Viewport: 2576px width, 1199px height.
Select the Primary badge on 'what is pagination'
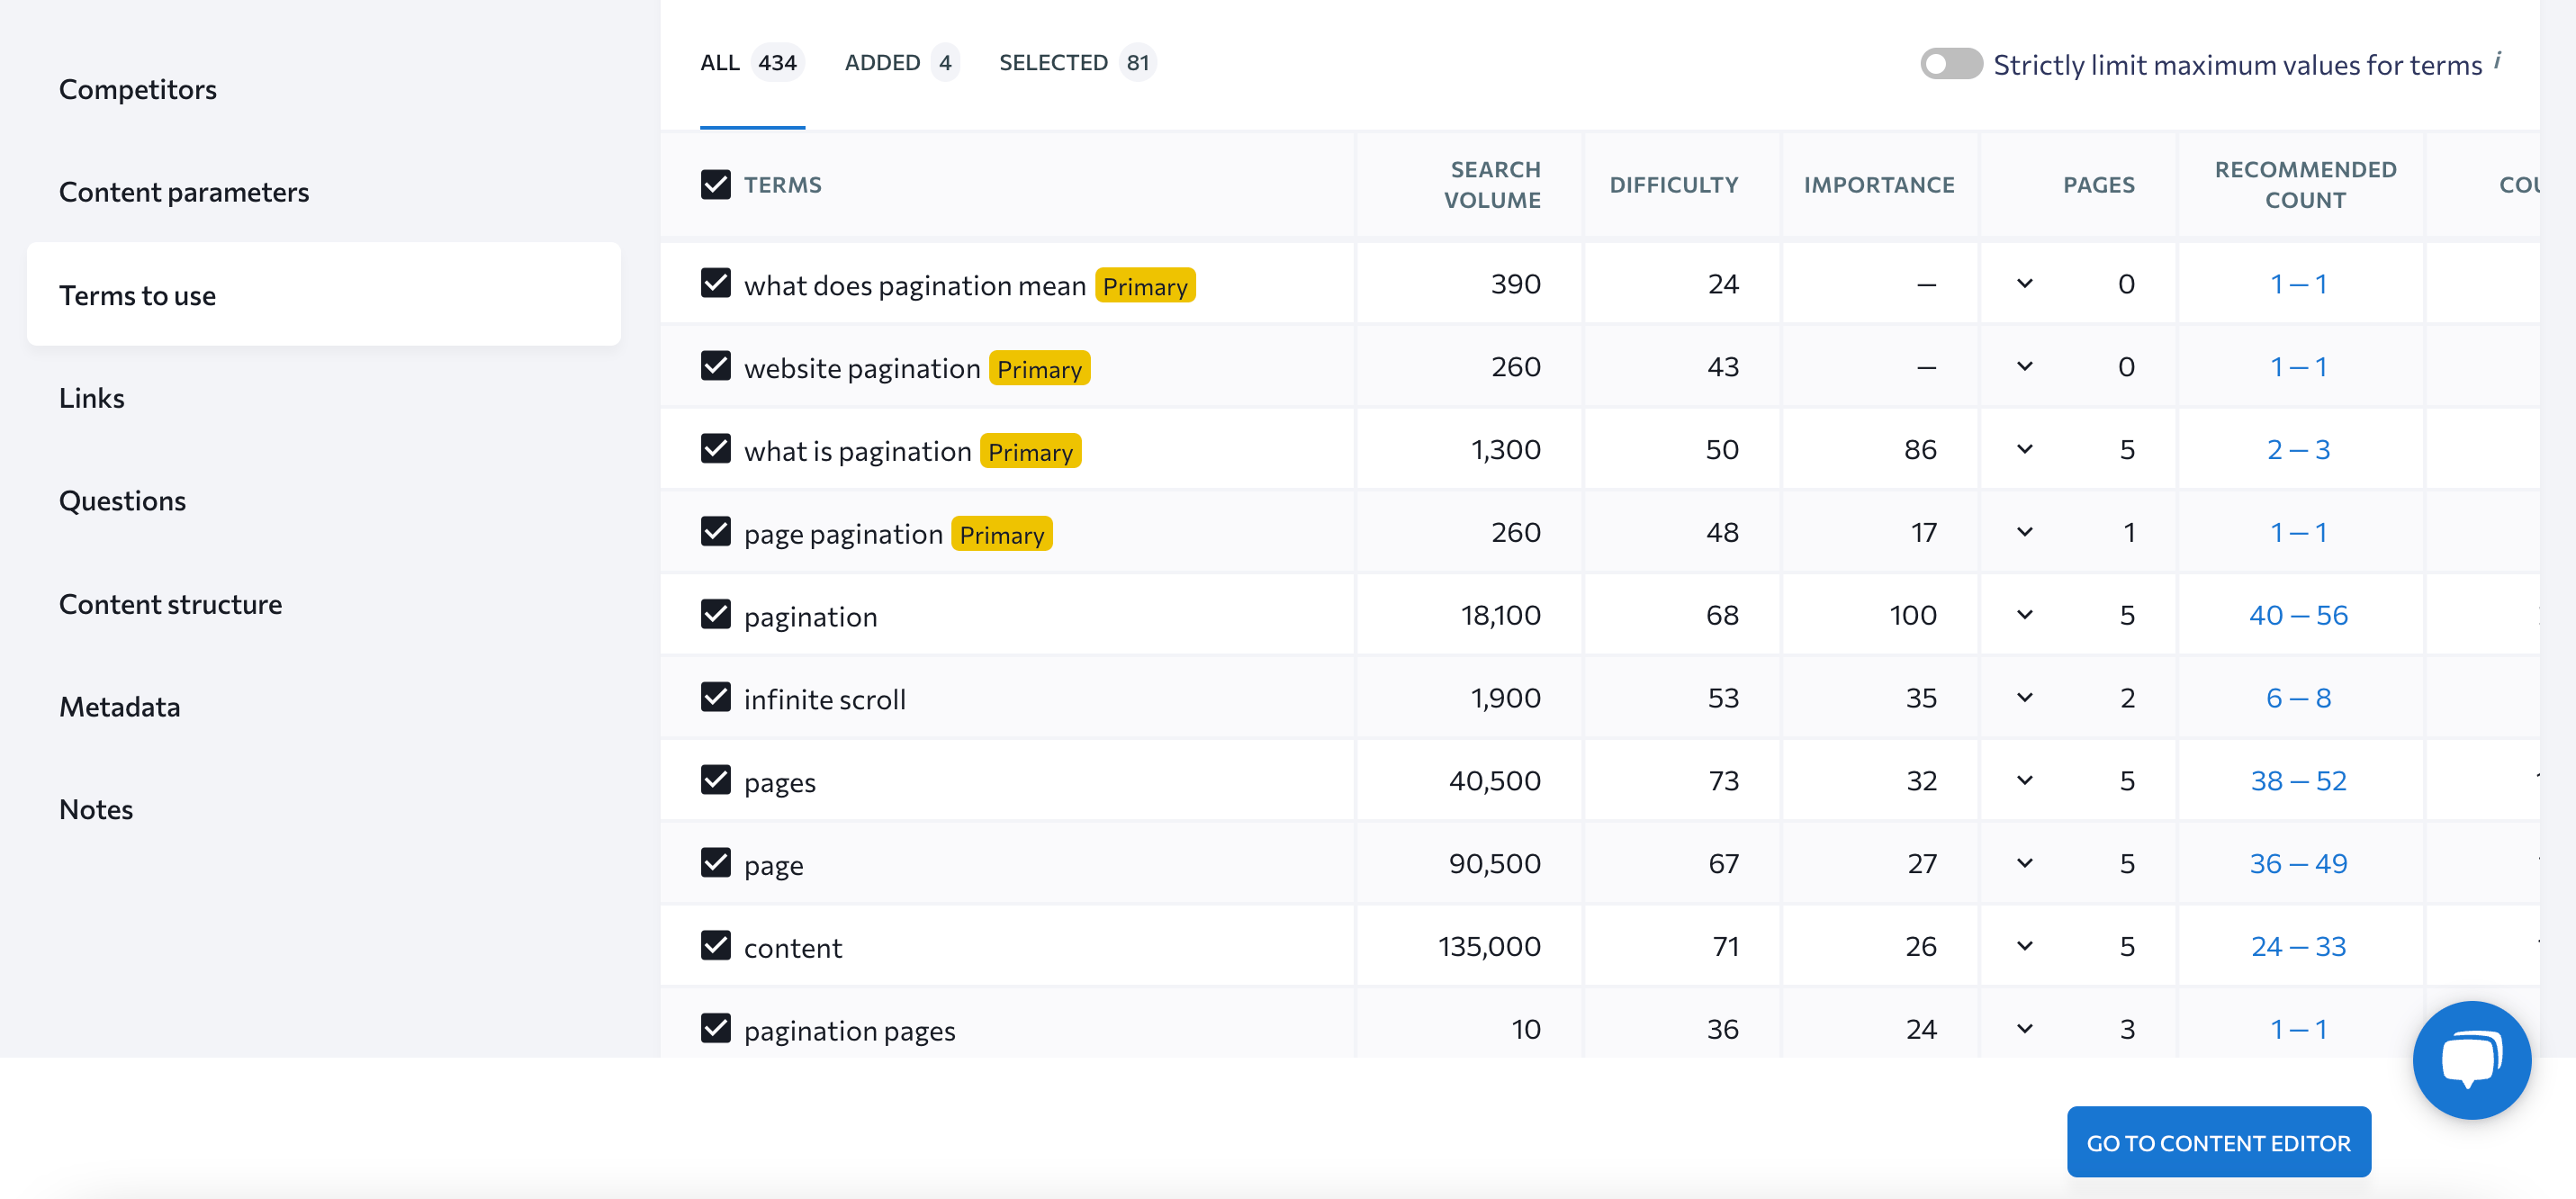1030,450
